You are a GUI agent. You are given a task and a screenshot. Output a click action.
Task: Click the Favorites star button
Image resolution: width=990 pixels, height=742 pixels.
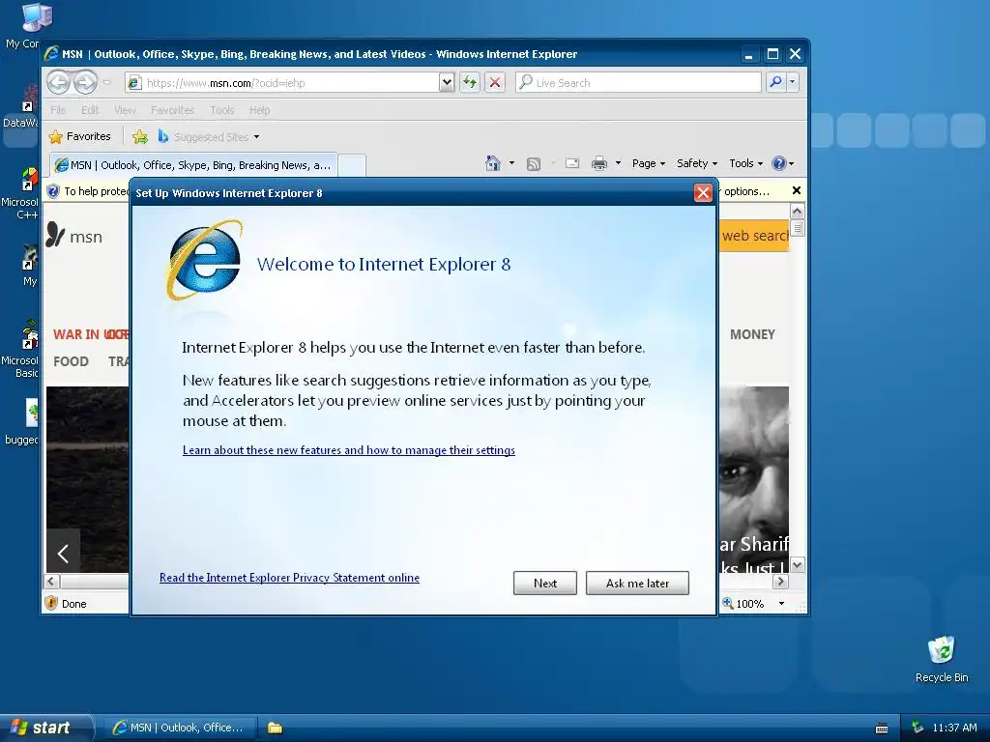coord(79,136)
